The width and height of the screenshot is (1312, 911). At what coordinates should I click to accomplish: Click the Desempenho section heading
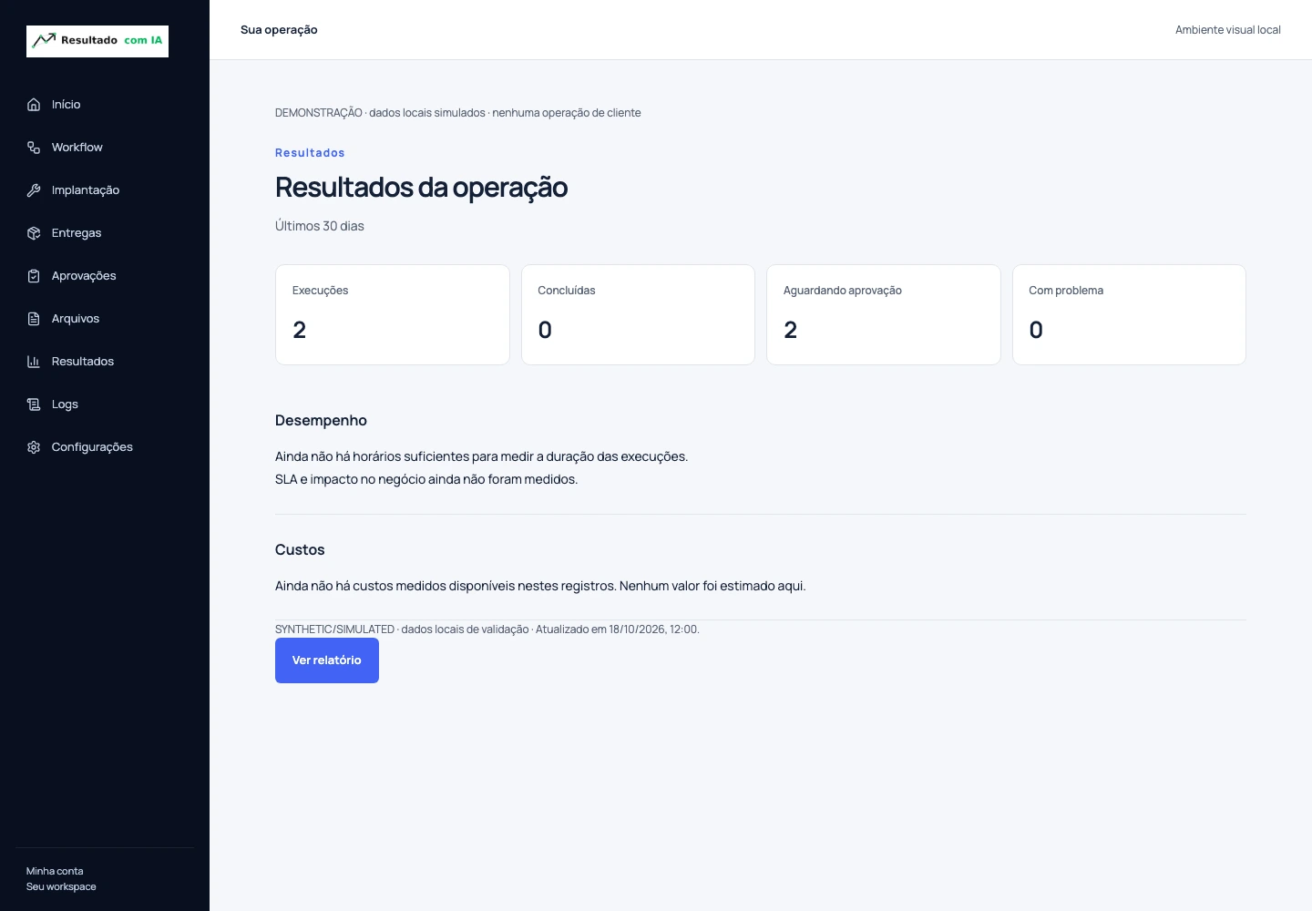coord(321,421)
